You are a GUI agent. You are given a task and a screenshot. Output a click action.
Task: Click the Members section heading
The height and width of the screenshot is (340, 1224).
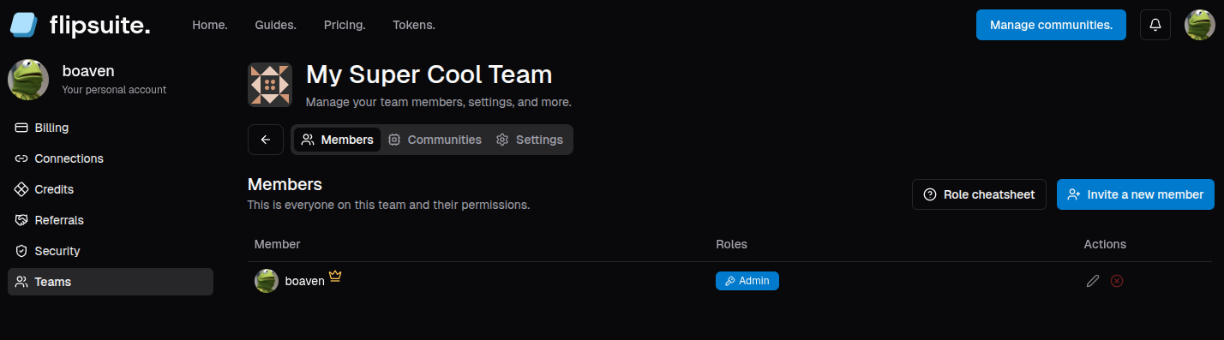[x=285, y=184]
